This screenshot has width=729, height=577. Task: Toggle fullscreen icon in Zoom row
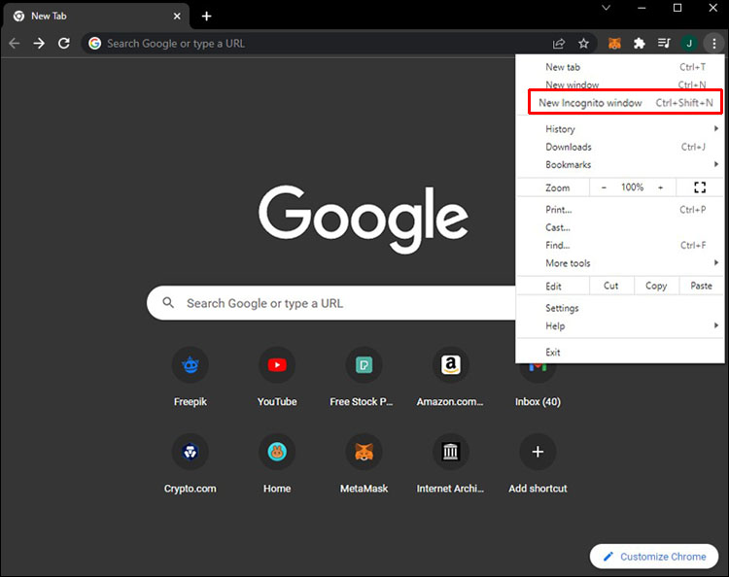tap(700, 187)
